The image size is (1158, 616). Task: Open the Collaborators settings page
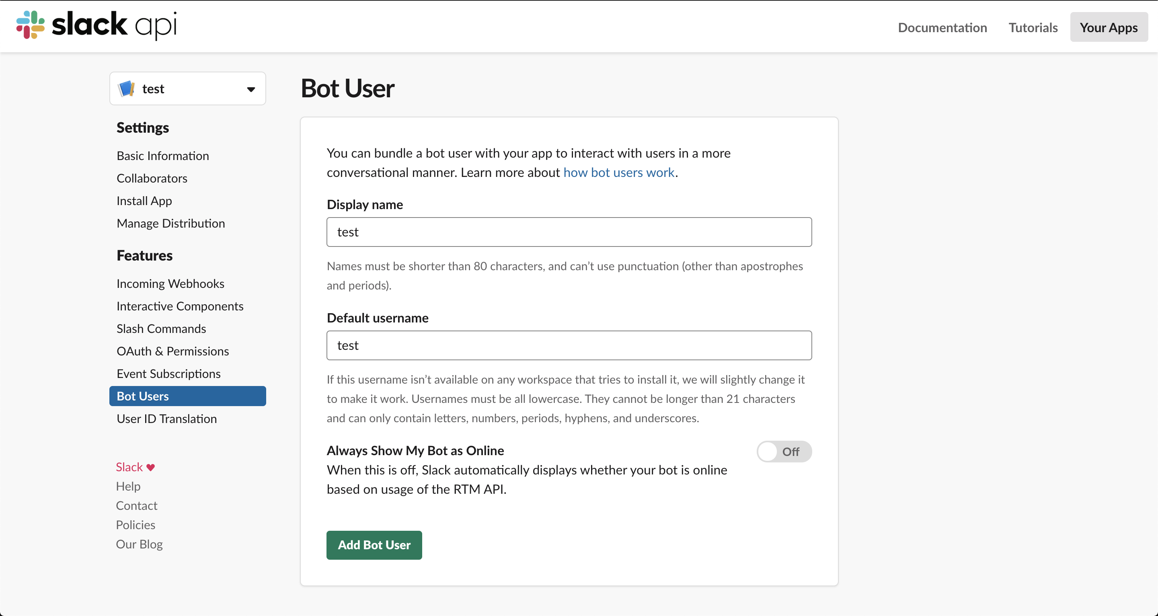[152, 178]
